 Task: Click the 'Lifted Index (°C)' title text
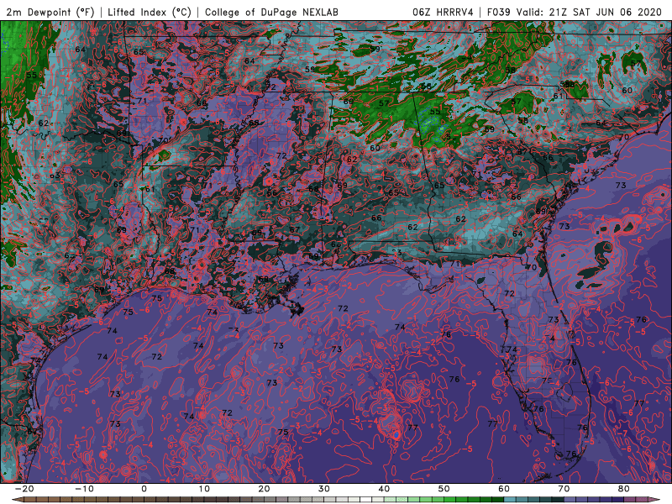pos(150,12)
